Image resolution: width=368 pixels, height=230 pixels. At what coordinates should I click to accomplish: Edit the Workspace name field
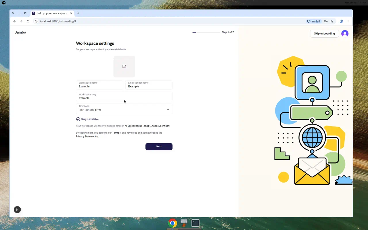(99, 85)
